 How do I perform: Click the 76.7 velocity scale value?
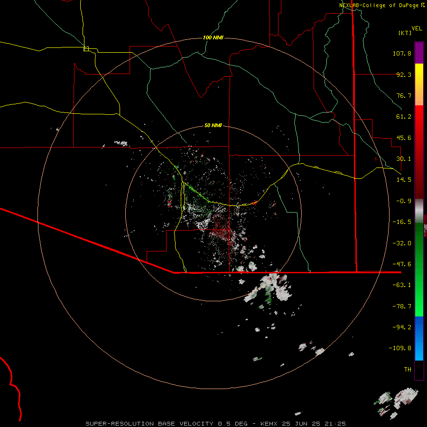(x=404, y=95)
